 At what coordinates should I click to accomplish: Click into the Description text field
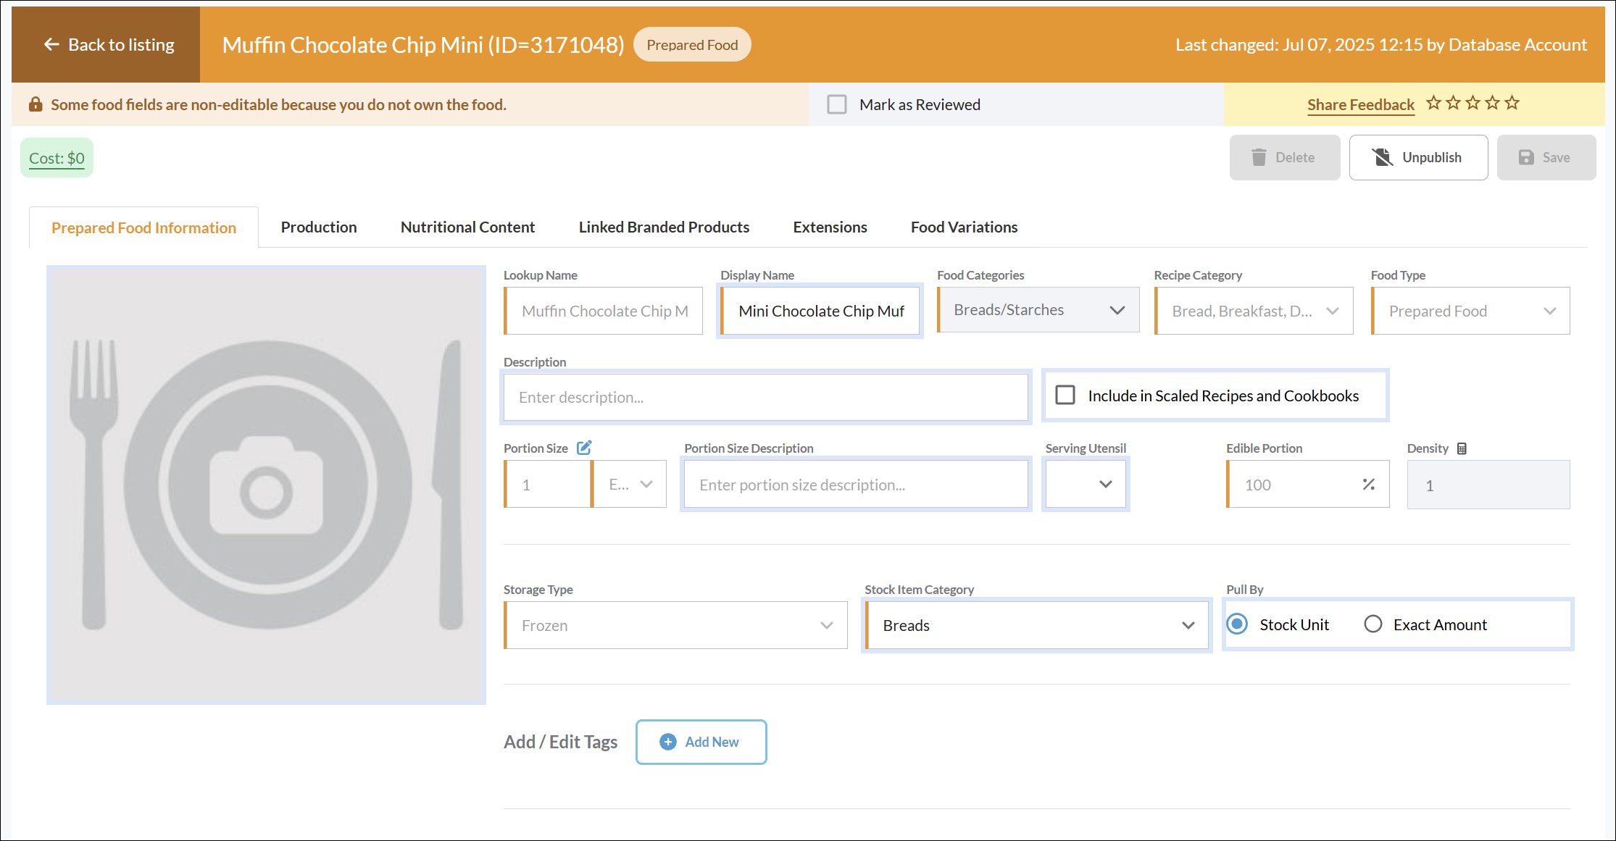point(765,397)
